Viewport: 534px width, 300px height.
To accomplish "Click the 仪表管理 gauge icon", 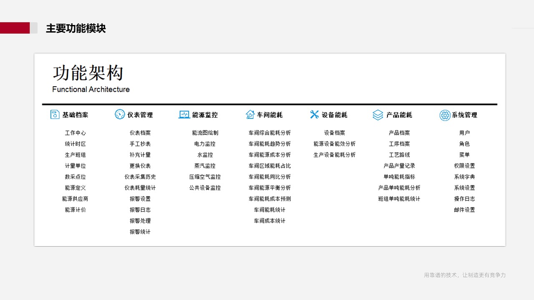I will point(120,115).
